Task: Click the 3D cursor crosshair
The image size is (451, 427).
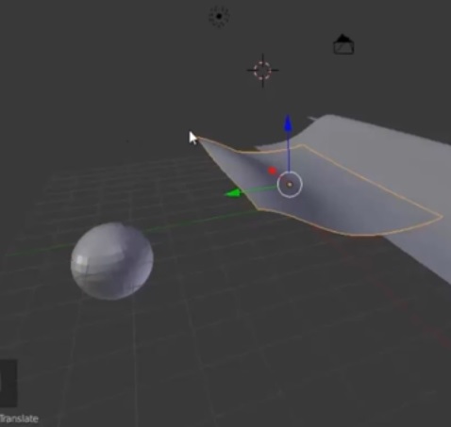Action: (262, 71)
